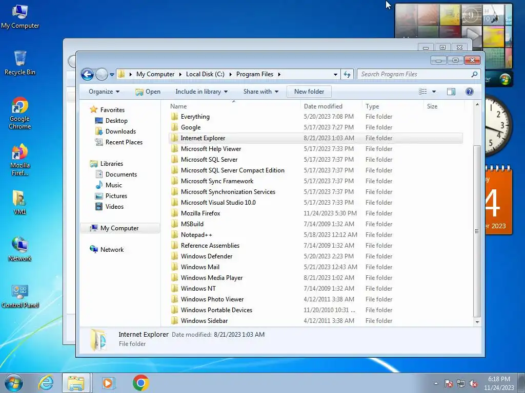Screen dimensions: 525x393
Task: Select the Microsoft Help Viewer folder icon
Action: pyautogui.click(x=174, y=149)
